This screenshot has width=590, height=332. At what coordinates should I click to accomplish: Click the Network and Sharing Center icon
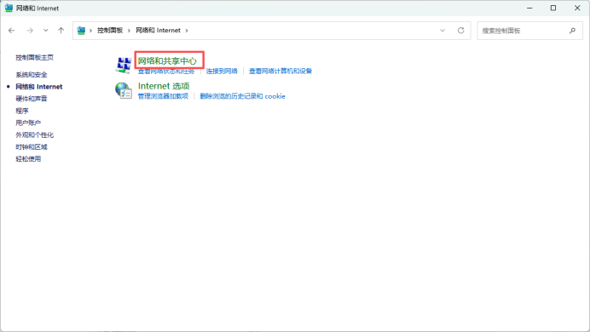124,65
